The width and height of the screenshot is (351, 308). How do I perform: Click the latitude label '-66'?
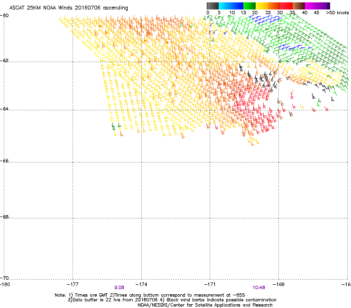click(4, 161)
